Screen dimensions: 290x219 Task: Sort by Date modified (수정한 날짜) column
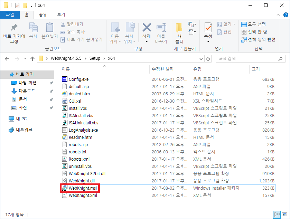(163, 69)
